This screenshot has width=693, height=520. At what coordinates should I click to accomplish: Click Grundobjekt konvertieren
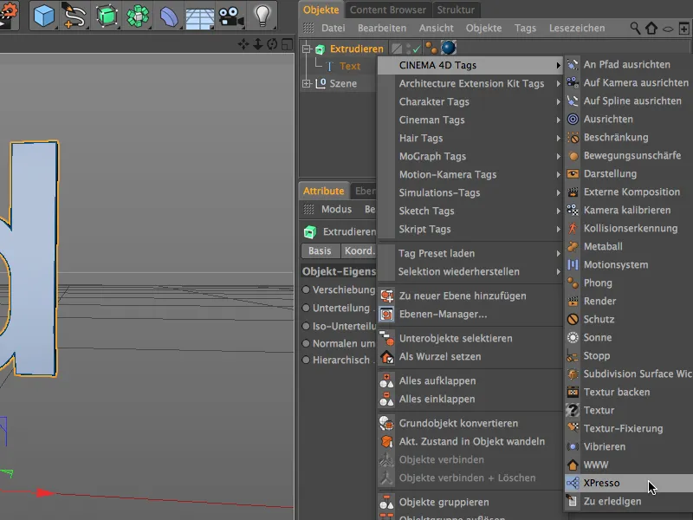470,423
